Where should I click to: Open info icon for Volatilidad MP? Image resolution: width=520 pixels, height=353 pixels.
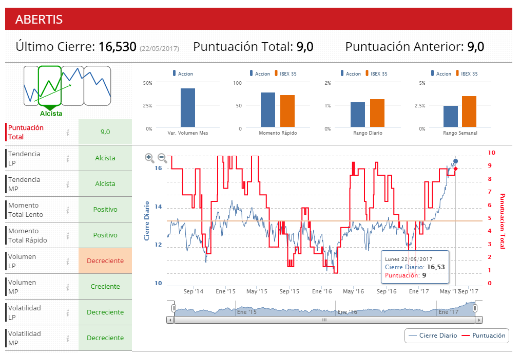[x=68, y=339]
